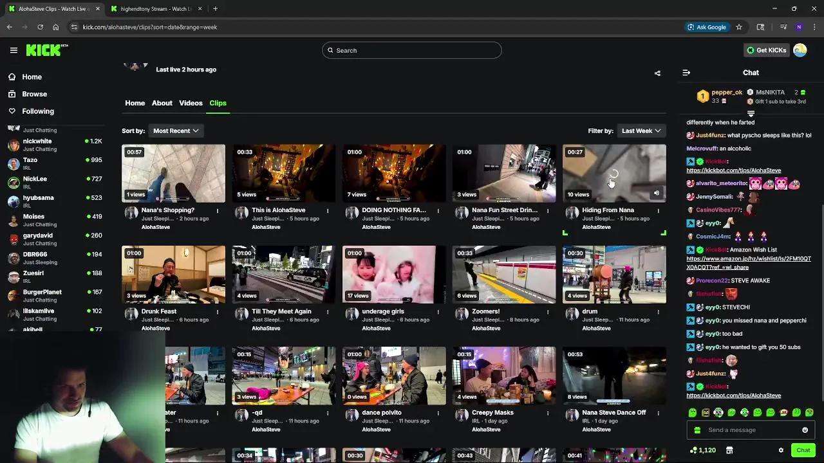Open options for This is AlohaSteve clip
This screenshot has width=824, height=463.
pyautogui.click(x=328, y=210)
